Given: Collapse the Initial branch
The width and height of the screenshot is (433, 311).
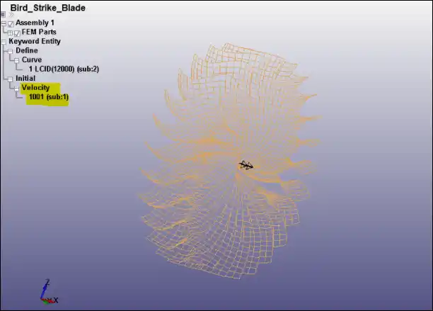Looking at the screenshot, I should pyautogui.click(x=11, y=79).
